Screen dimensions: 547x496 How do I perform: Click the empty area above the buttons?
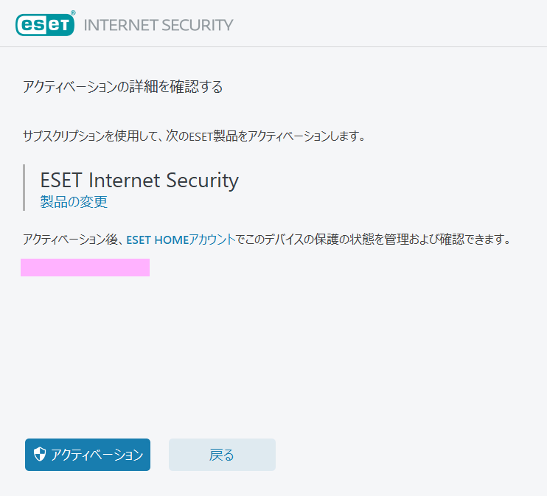click(273, 356)
